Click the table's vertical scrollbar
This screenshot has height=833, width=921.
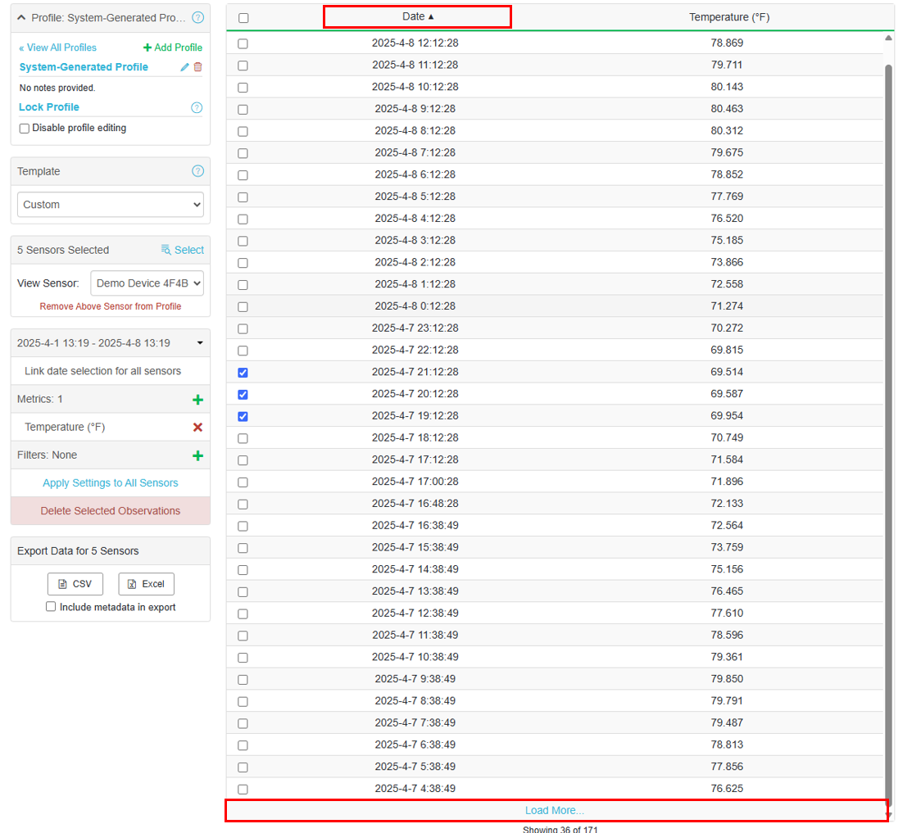(888, 410)
